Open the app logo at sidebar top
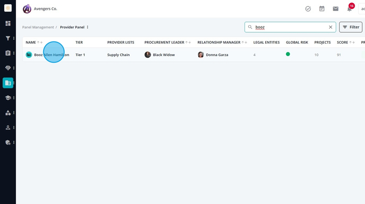 tap(8, 8)
